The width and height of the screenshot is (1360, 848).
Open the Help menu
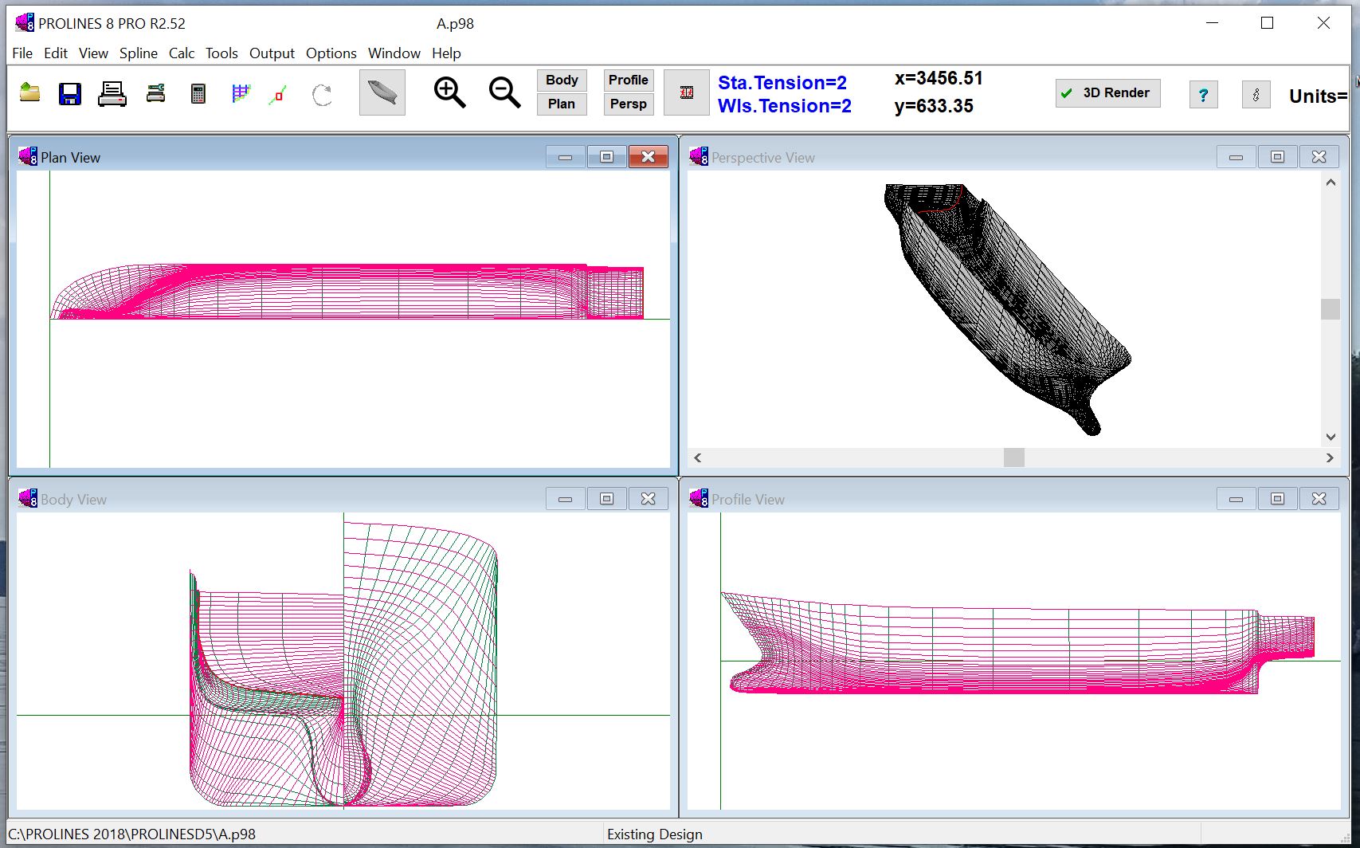(x=446, y=53)
